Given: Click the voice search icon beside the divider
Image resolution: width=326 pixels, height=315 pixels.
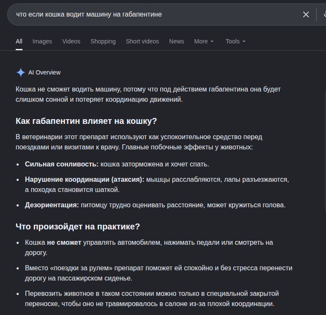Looking at the screenshot, I should (x=325, y=14).
